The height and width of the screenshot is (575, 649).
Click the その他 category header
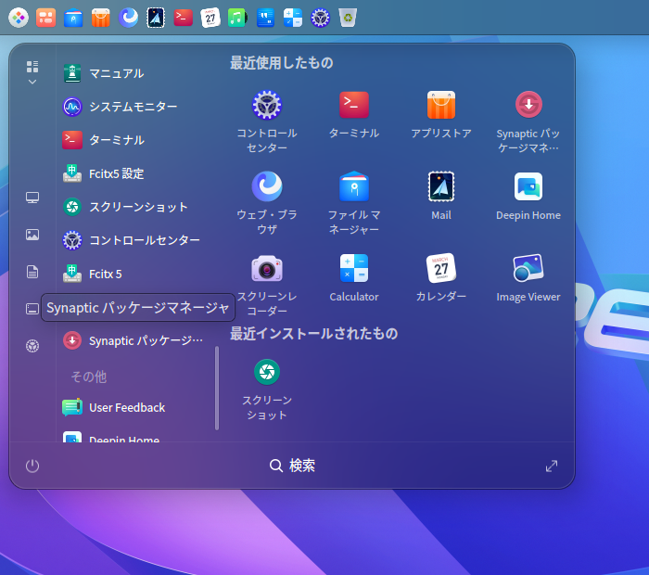[89, 377]
